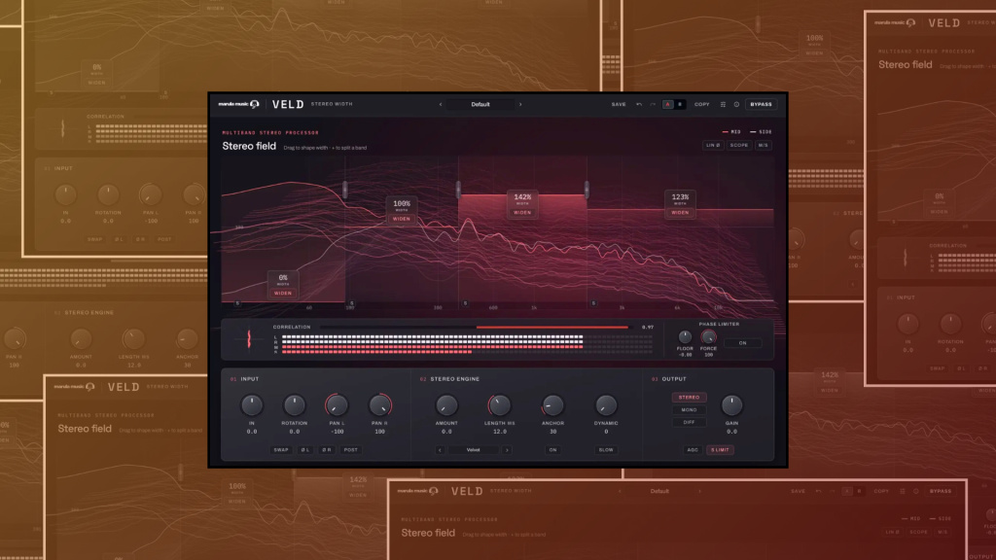Switch to B state slot

point(680,105)
